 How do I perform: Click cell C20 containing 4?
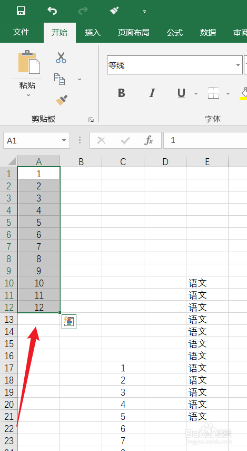click(123, 404)
